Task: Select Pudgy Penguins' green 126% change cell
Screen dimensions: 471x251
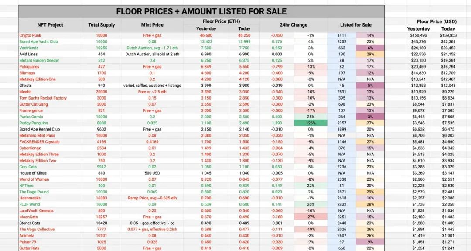Action: click(x=311, y=123)
